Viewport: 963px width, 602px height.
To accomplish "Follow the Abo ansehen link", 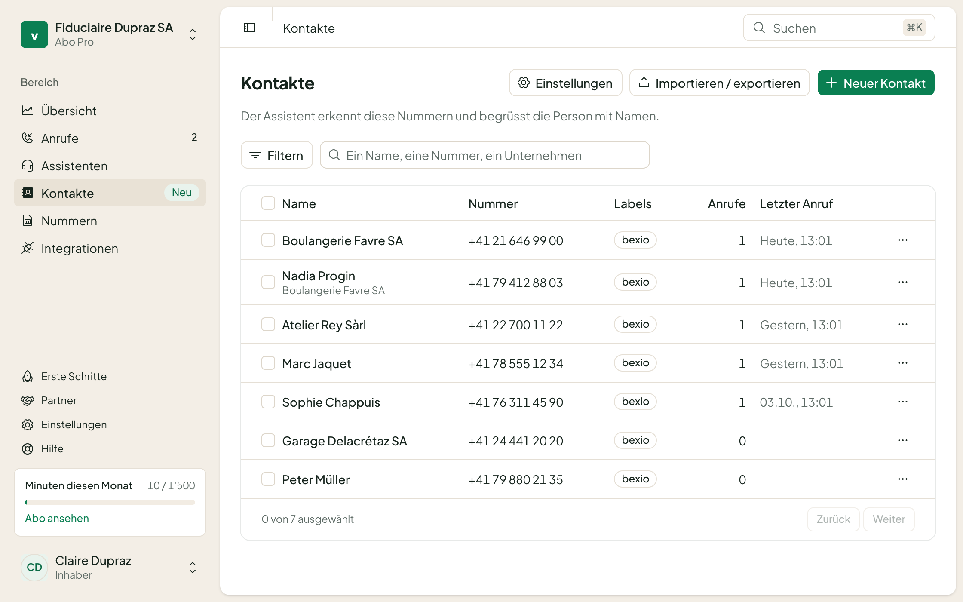I will point(57,518).
